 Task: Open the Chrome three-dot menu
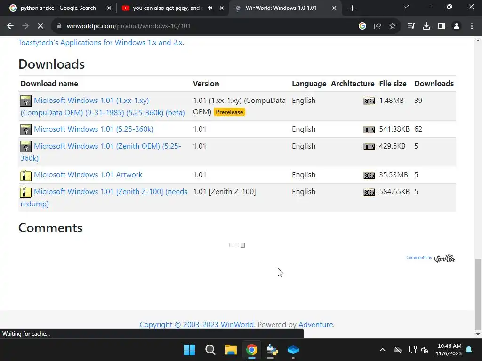[472, 26]
